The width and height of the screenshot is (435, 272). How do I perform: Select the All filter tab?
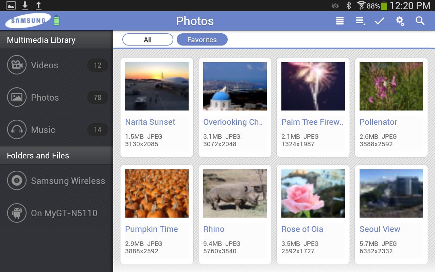(148, 40)
